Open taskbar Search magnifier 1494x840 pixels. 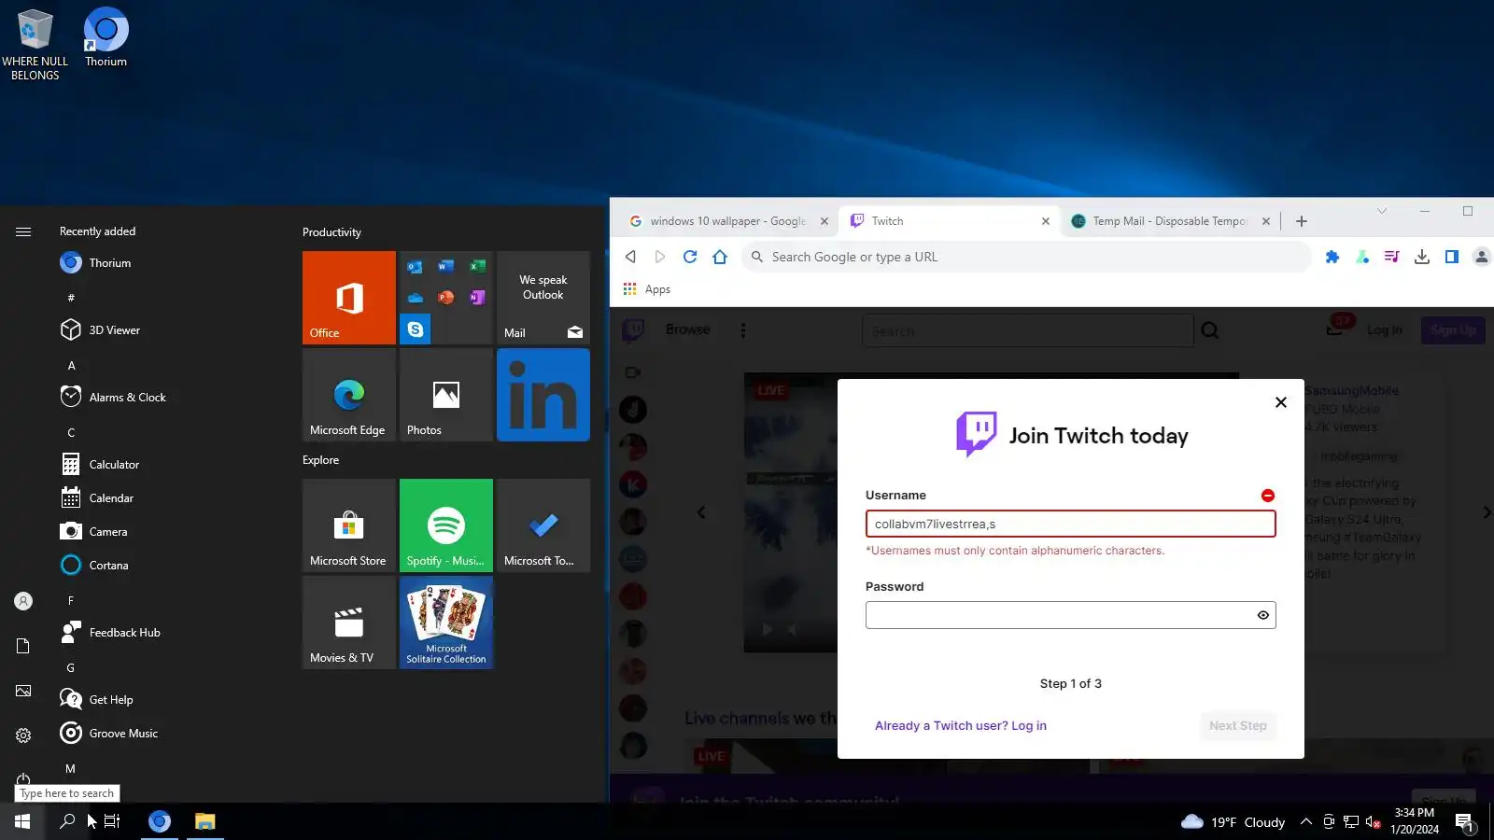67,821
